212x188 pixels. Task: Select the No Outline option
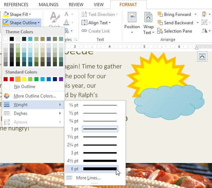pyautogui.click(x=24, y=87)
